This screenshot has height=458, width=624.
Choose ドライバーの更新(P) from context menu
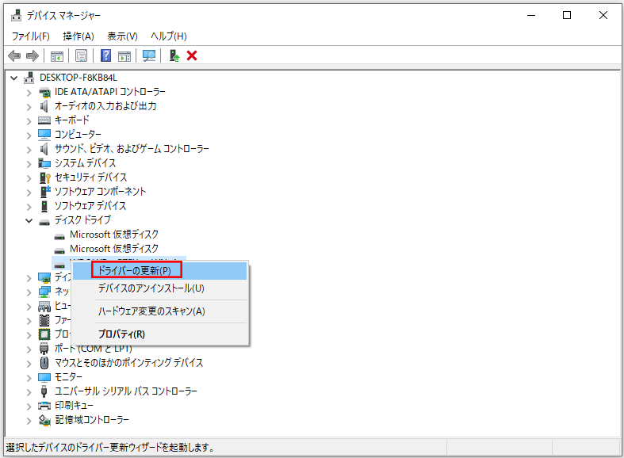point(160,271)
